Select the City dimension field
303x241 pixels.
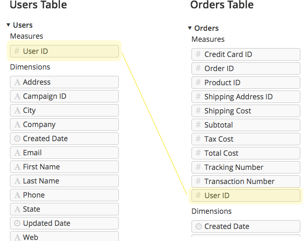64,110
